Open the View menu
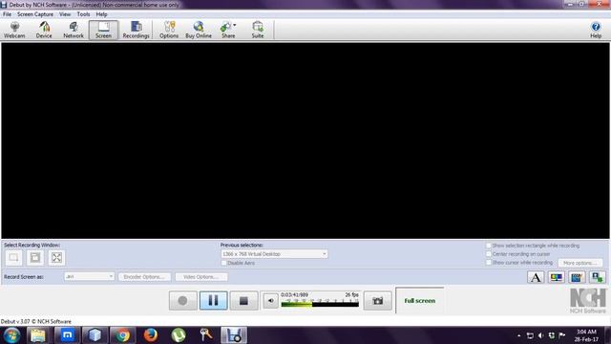611x344 pixels. tap(65, 14)
